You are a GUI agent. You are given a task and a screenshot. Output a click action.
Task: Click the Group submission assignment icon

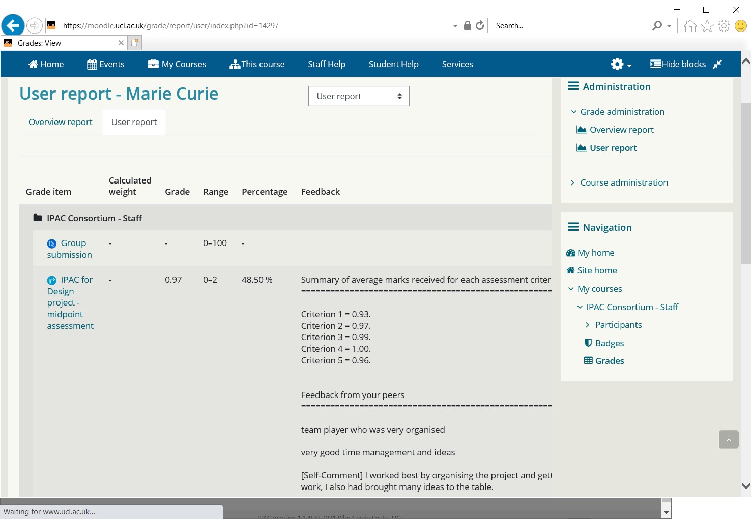[51, 243]
